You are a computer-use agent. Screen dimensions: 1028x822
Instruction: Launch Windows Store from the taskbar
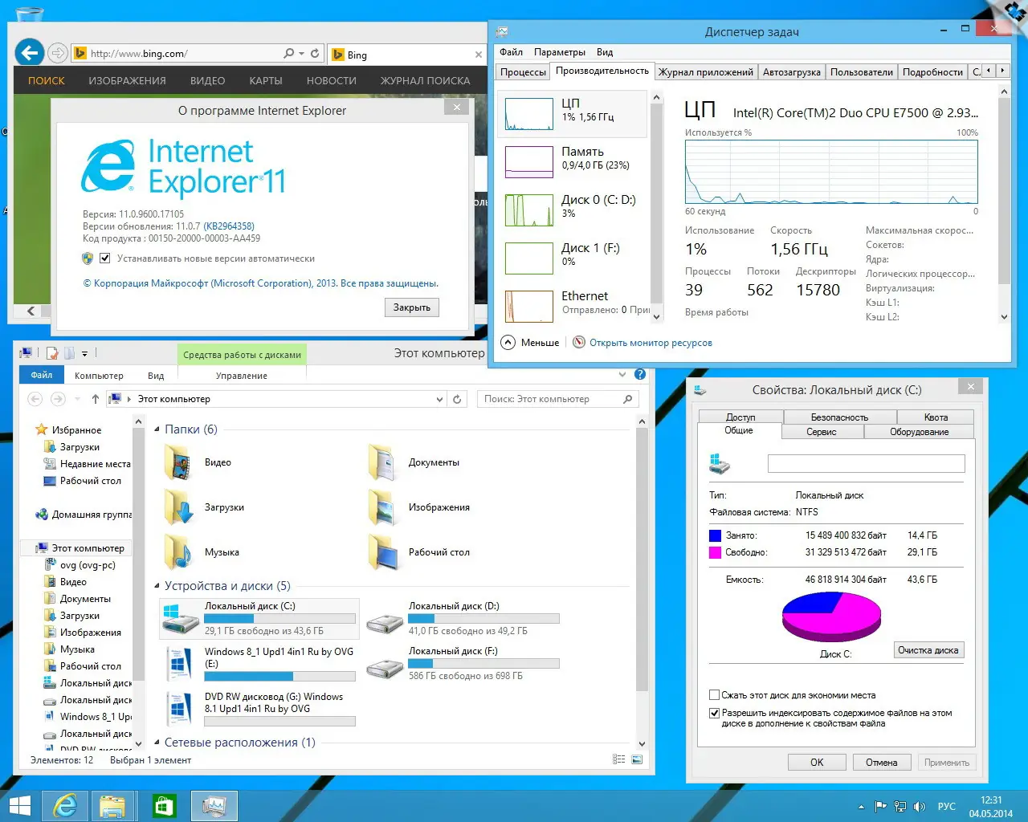pyautogui.click(x=164, y=805)
